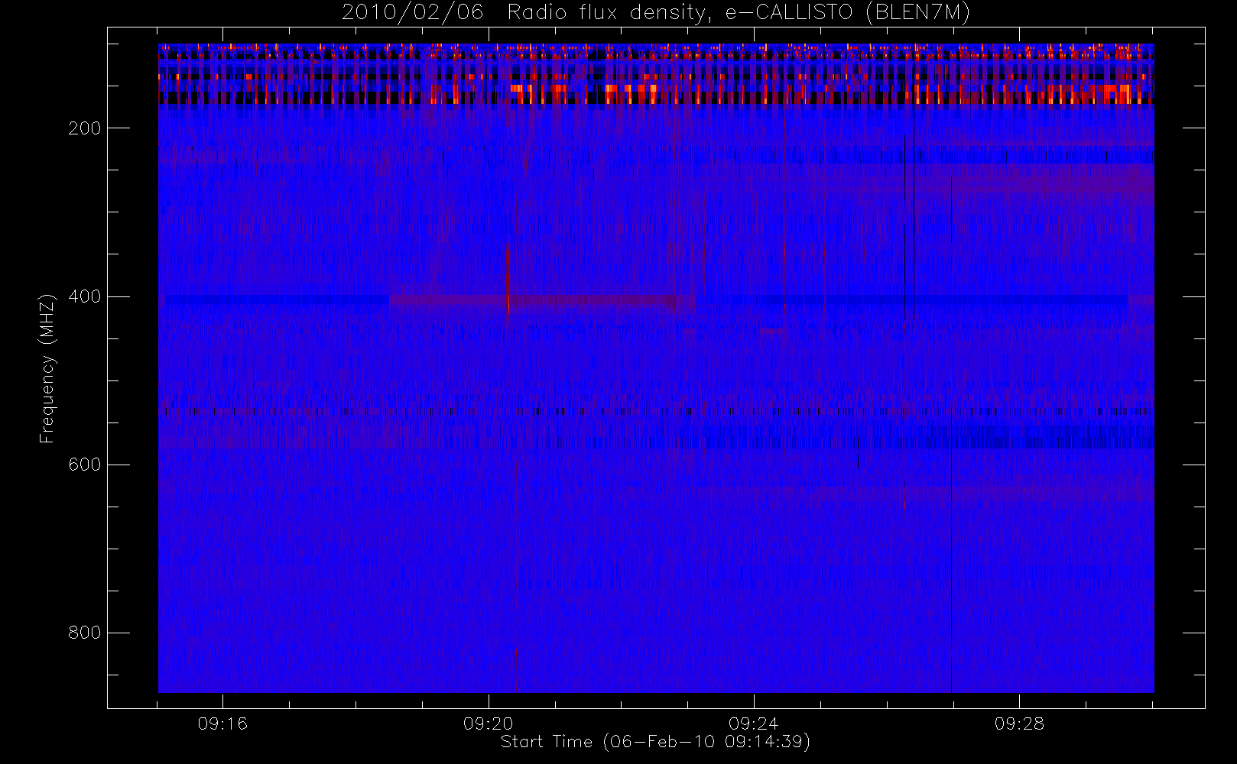Click the plot title "Radio flux density, e-CALLISTO (BLEN7M)"
The height and width of the screenshot is (764, 1237).
pyautogui.click(x=739, y=12)
